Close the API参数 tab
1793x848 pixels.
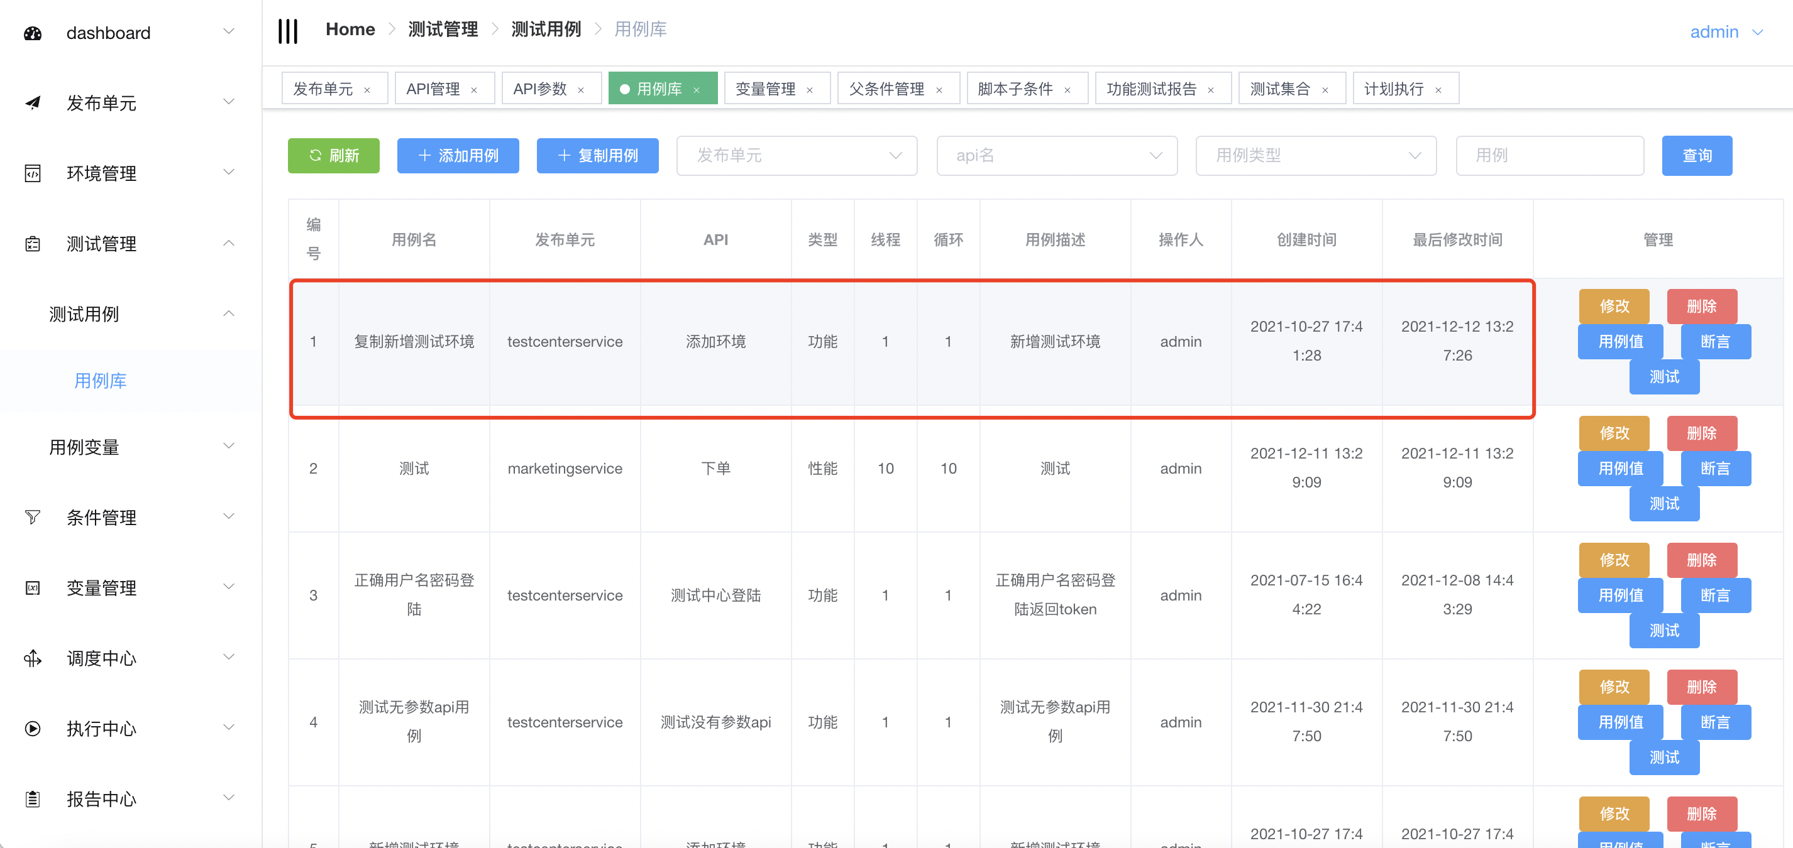click(580, 90)
